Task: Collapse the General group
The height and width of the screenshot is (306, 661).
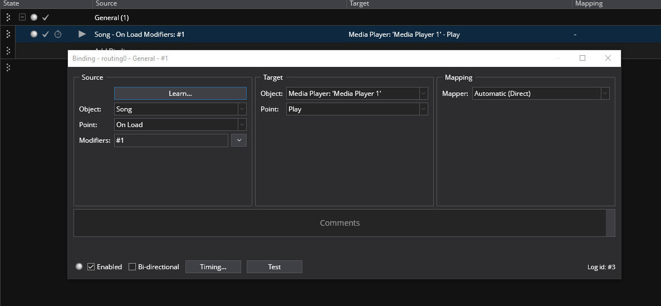Action: click(x=22, y=17)
